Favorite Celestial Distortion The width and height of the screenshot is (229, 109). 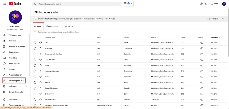(41, 88)
